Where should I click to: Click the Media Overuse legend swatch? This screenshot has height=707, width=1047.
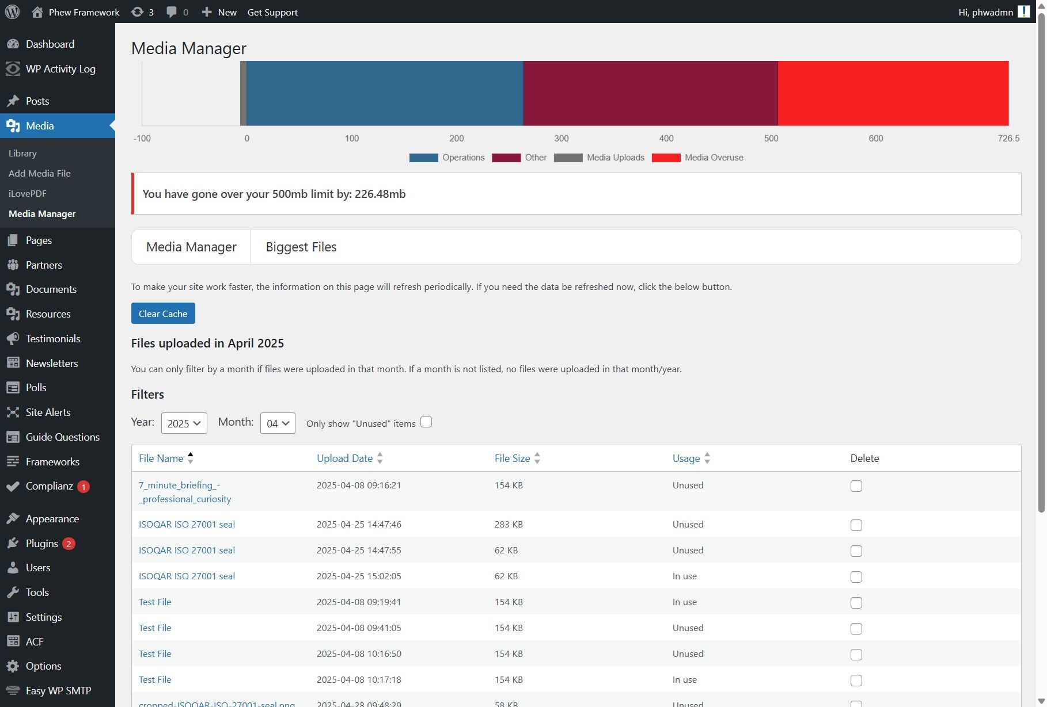coord(666,158)
